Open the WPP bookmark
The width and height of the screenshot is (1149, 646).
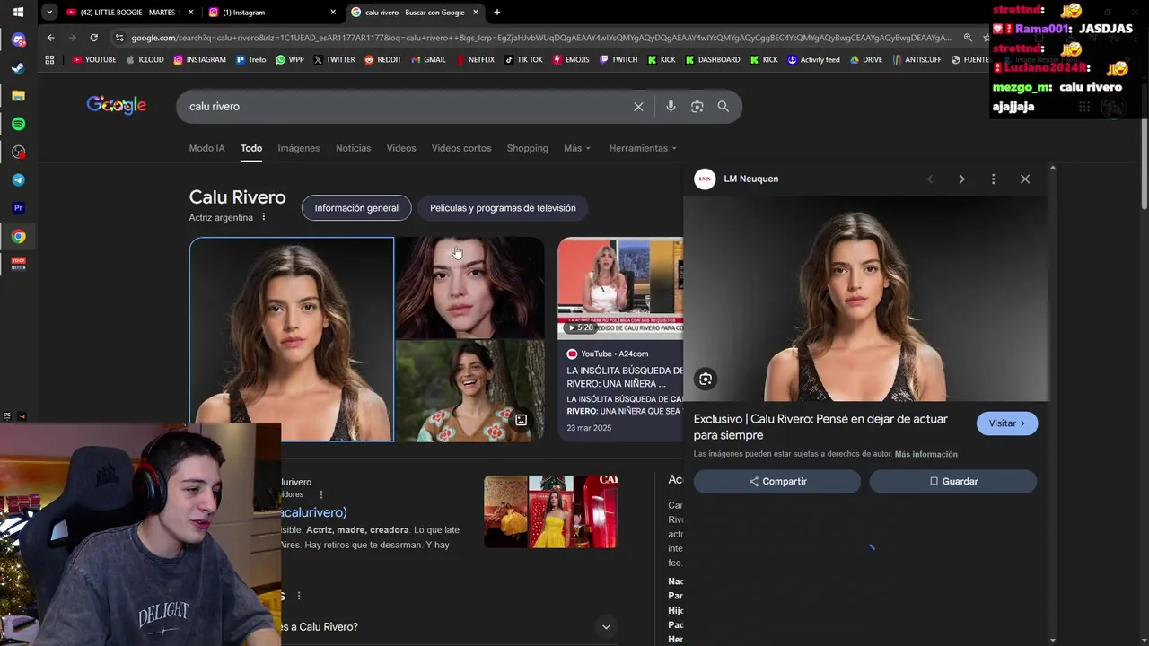pos(290,60)
